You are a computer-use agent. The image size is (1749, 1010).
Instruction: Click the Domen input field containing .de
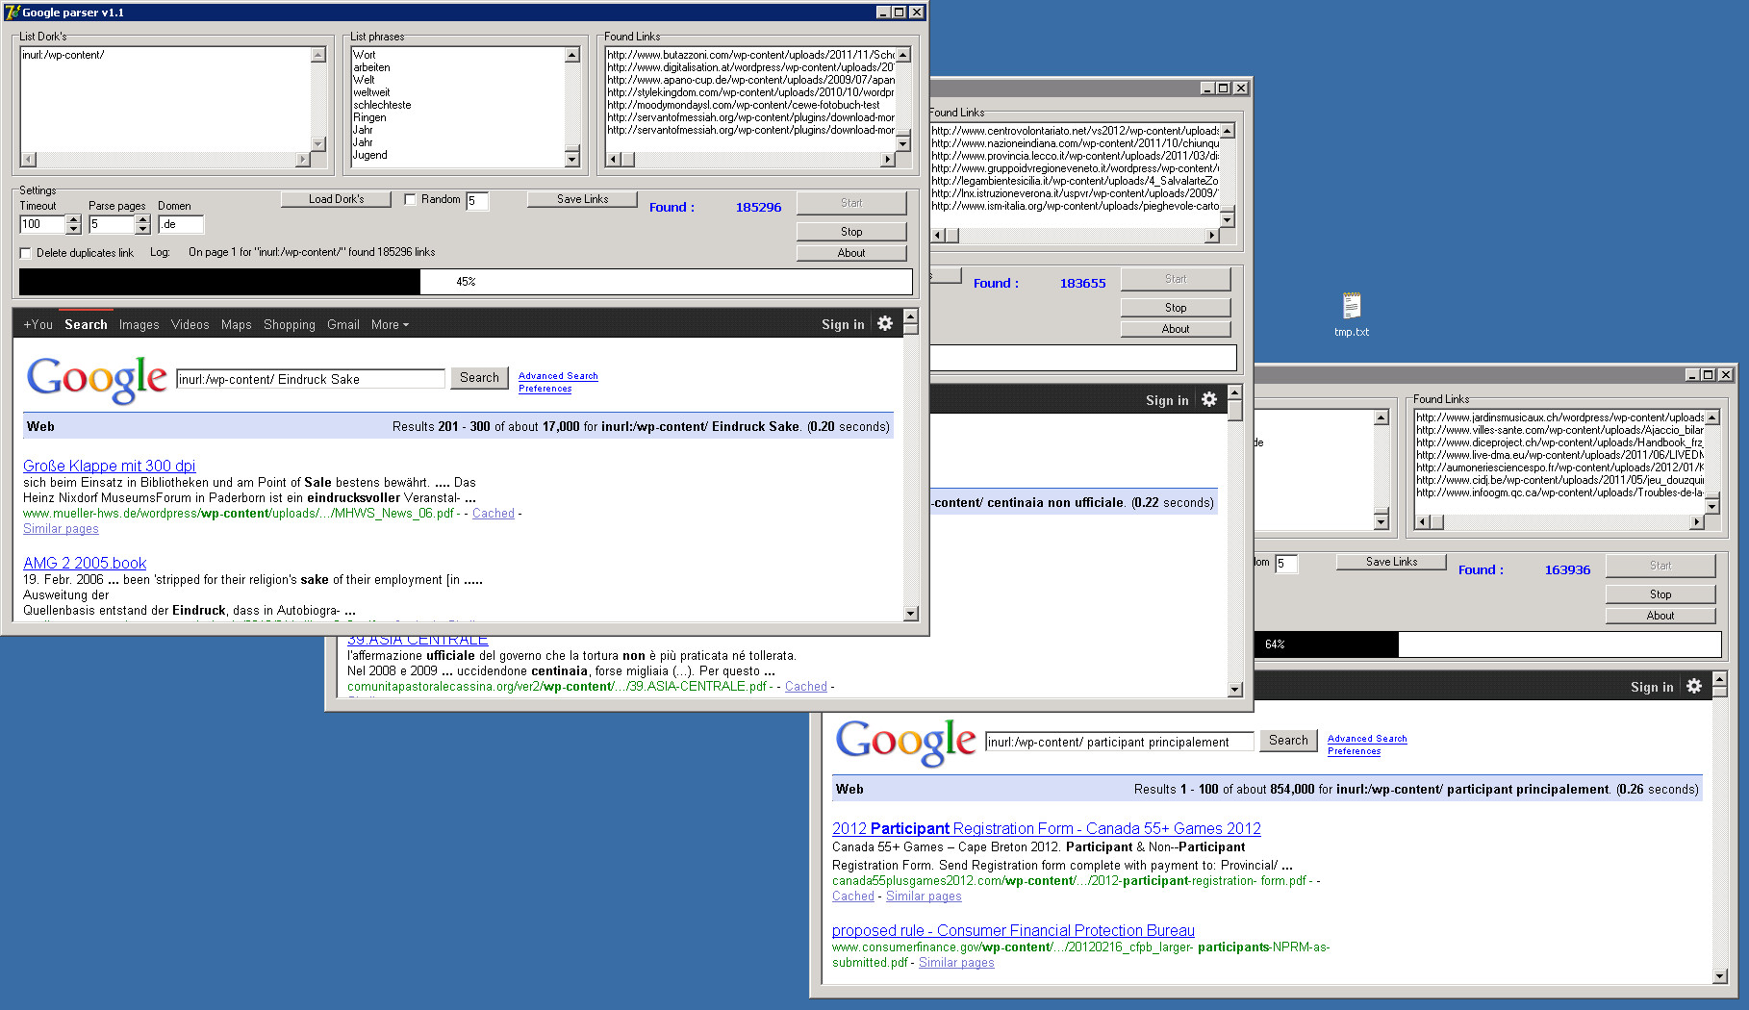(x=181, y=224)
